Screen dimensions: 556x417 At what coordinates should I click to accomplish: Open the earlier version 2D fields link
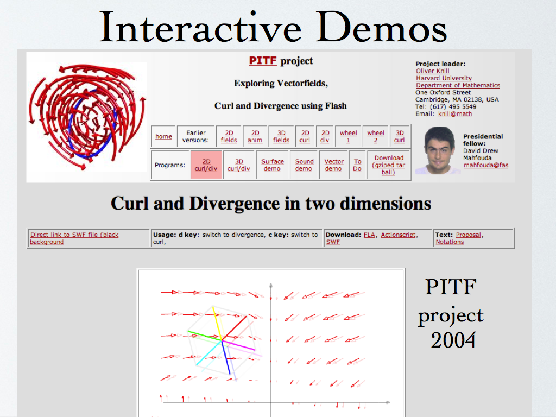[229, 136]
